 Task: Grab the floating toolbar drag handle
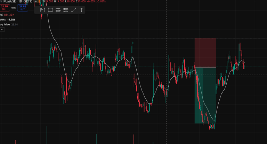click(36, 10)
